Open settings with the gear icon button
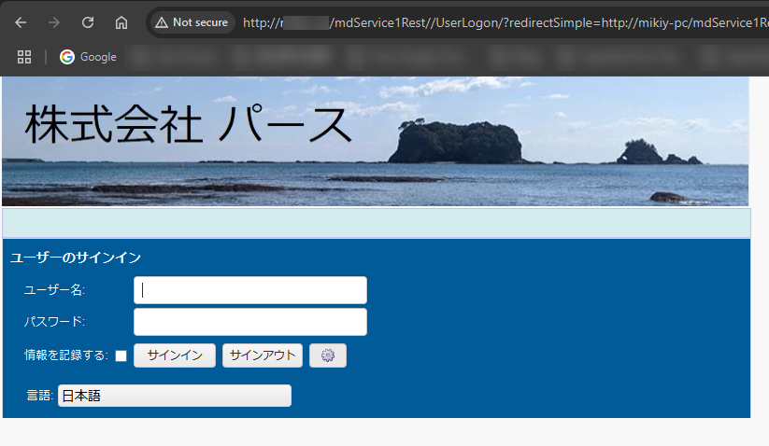769x446 pixels. point(328,355)
